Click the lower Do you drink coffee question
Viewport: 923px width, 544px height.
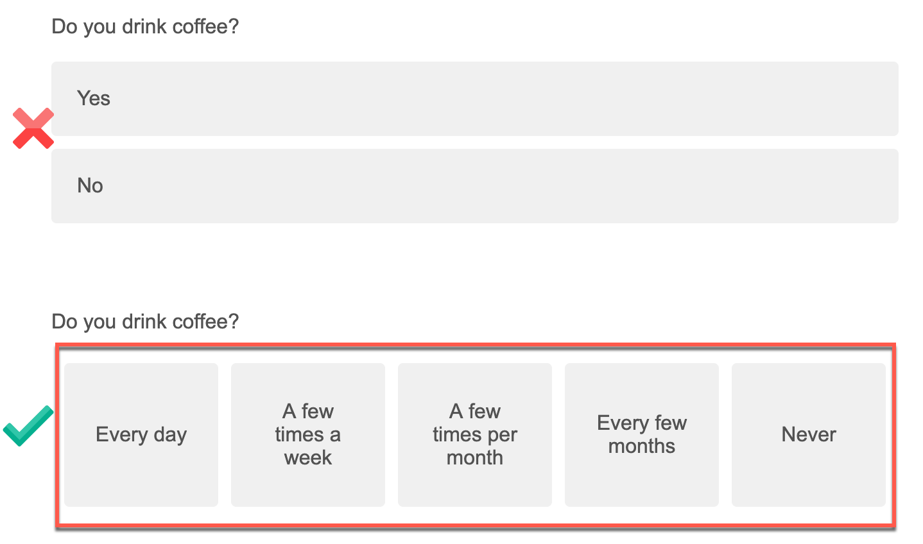pos(145,321)
